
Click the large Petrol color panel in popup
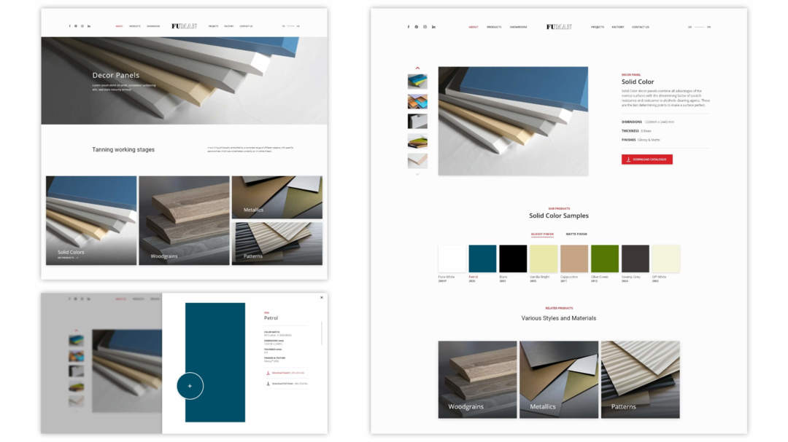215,362
